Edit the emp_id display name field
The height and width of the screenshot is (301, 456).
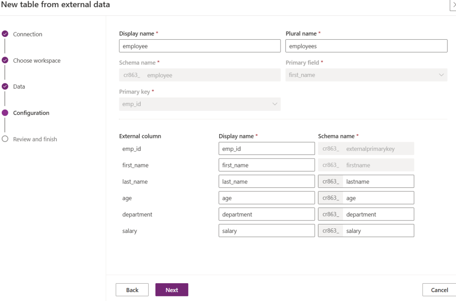point(266,149)
